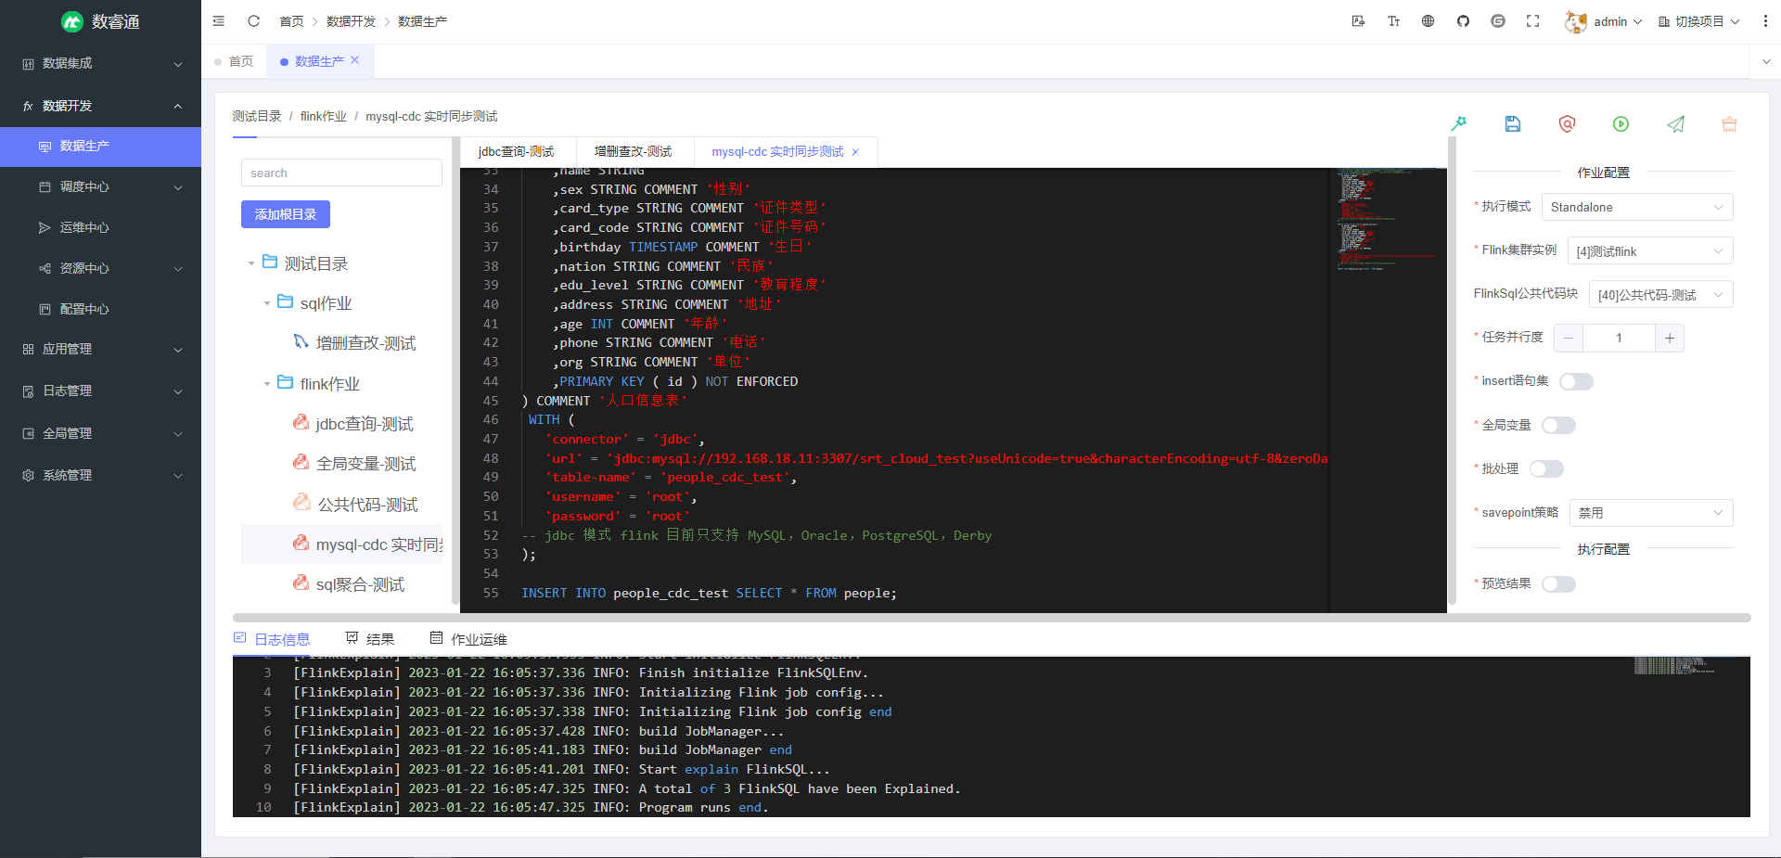
Task: Toggle the insert语句集 switch
Action: click(x=1576, y=381)
